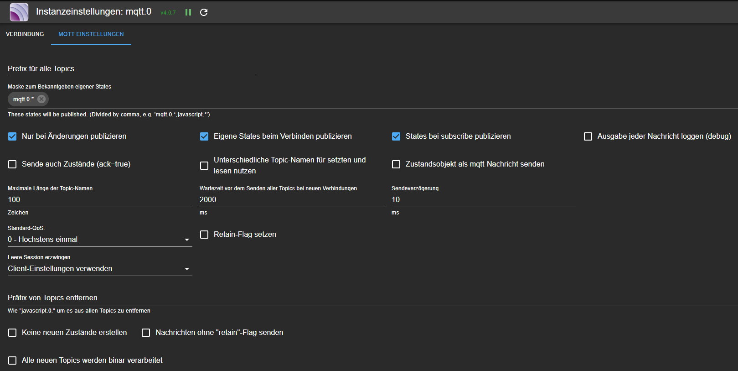Select the MQTT Einstellungen tab

tap(91, 34)
